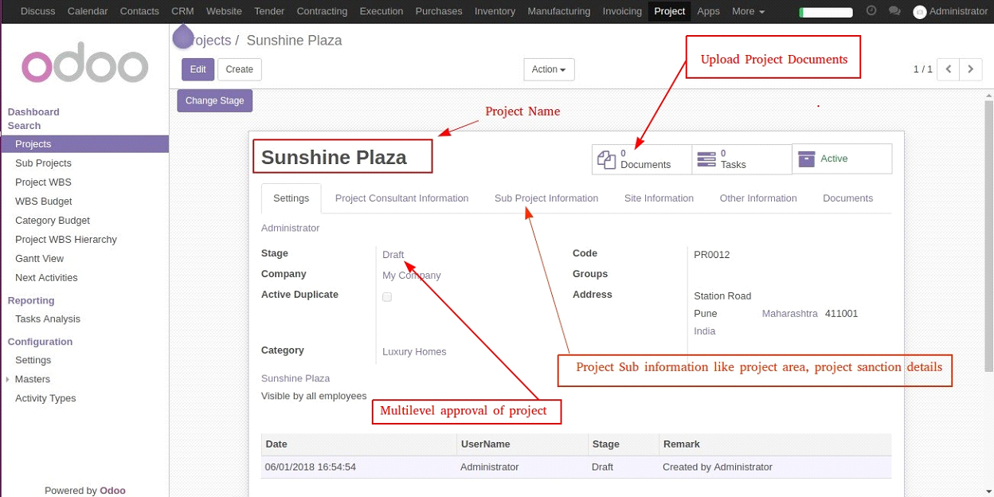This screenshot has height=497, width=994.
Task: Switch to Sub Project Information tab
Action: (x=546, y=198)
